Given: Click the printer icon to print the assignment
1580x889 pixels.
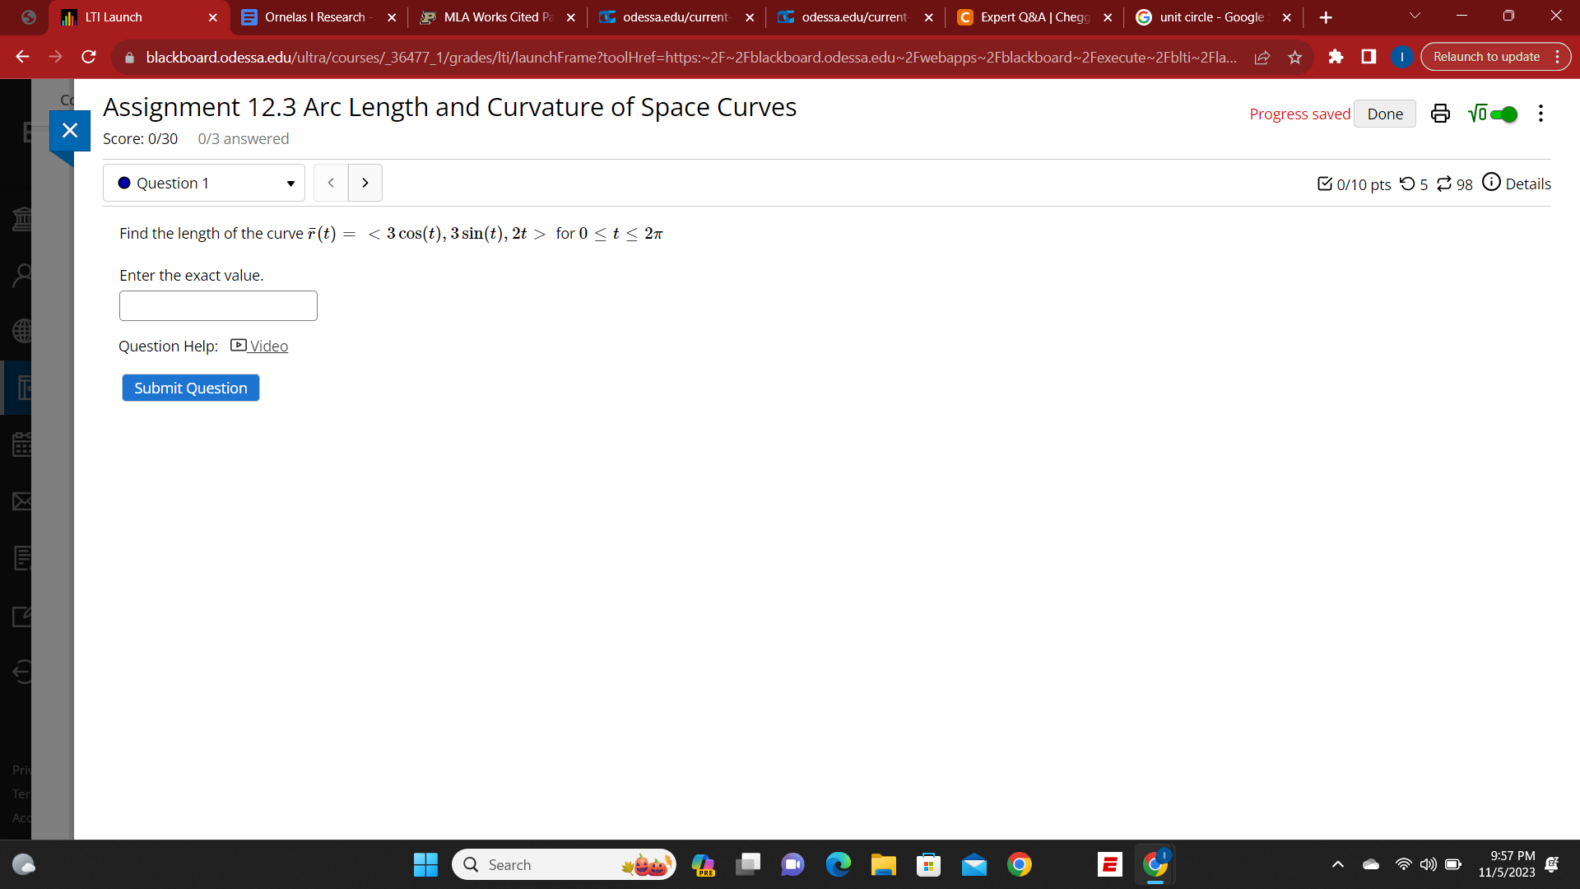Looking at the screenshot, I should coord(1440,114).
